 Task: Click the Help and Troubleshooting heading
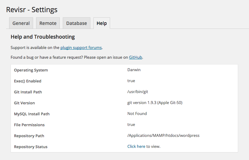pyautogui.click(x=43, y=37)
